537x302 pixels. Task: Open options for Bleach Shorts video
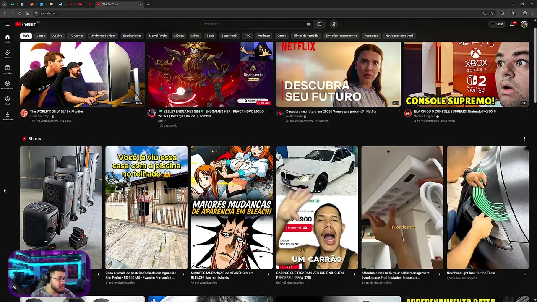pyautogui.click(x=269, y=275)
